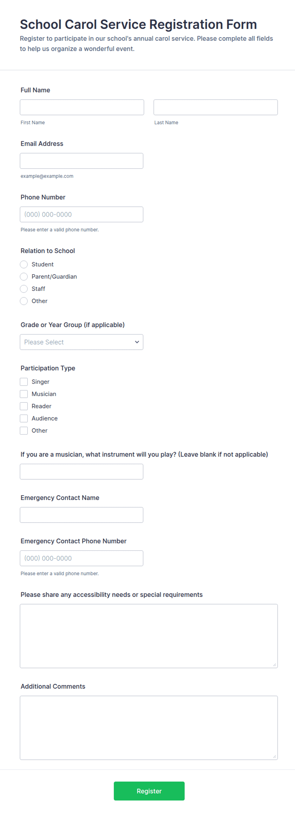Click the dropdown chevron arrow icon
The width and height of the screenshot is (295, 816).
(137, 342)
